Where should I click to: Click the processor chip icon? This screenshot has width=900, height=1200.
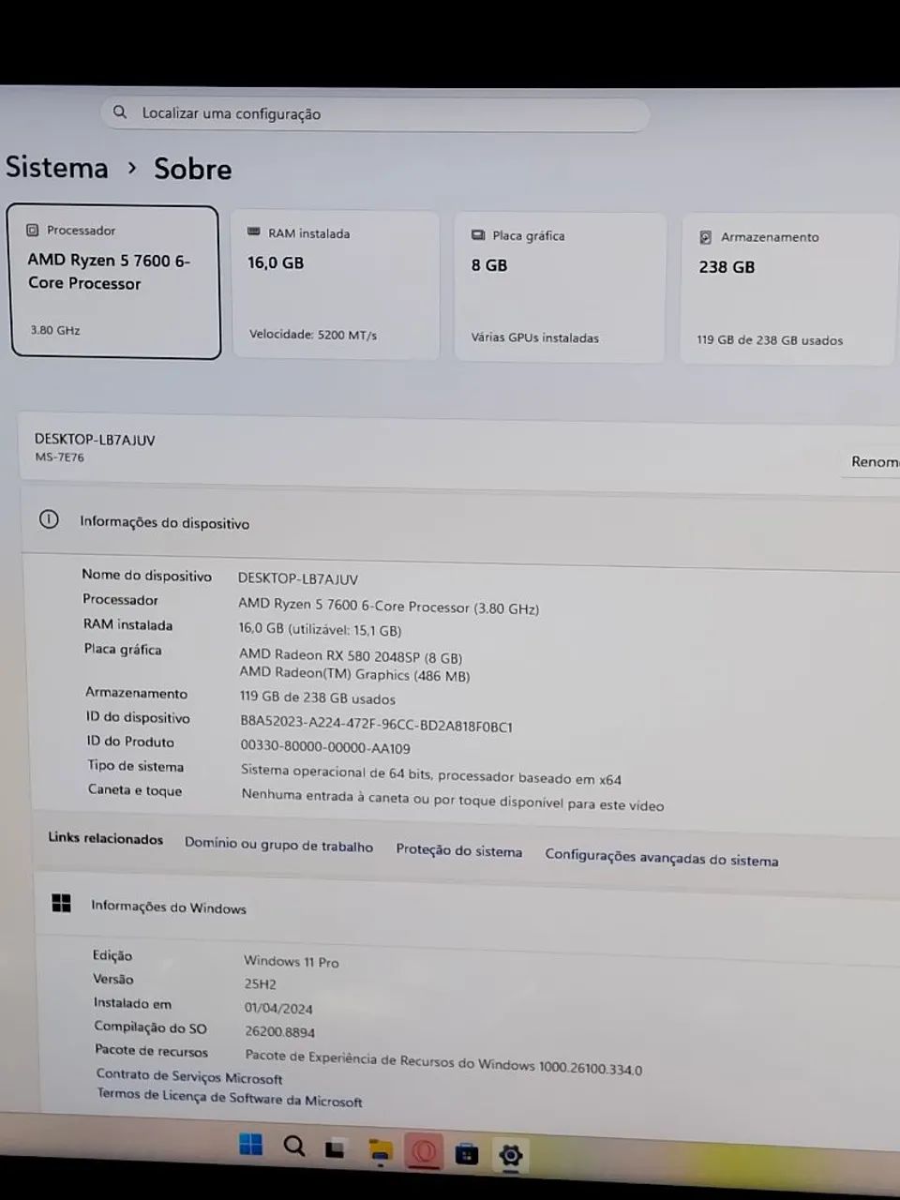pyautogui.click(x=33, y=230)
